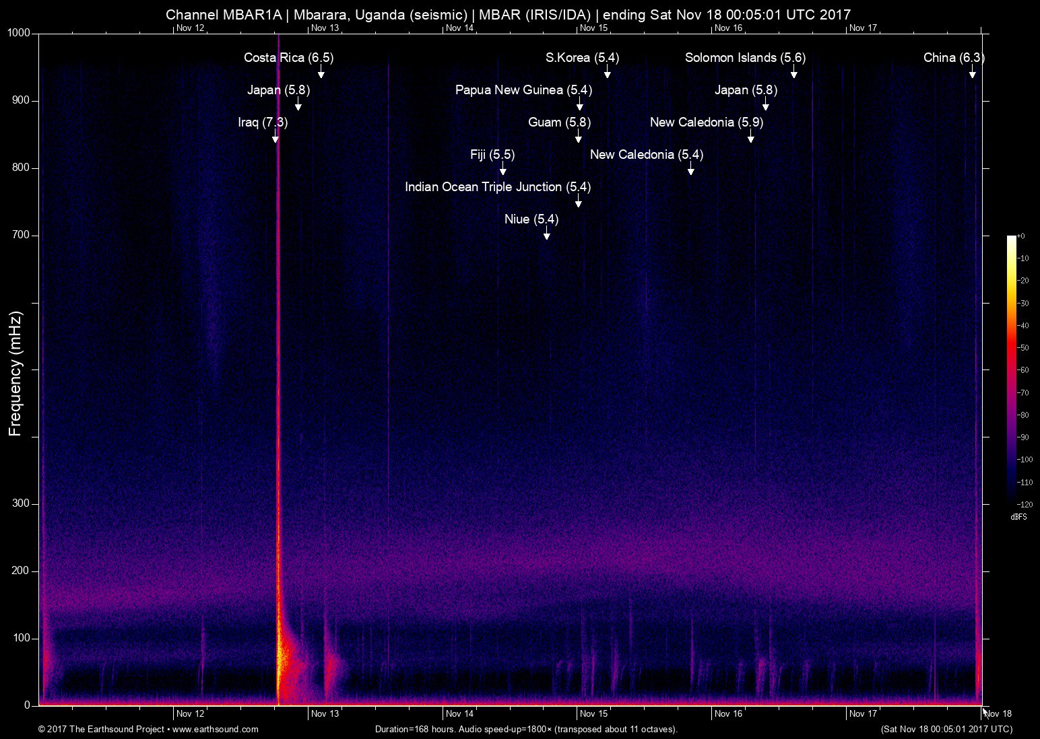Click 'Nov 13' on the top time axis
Screen dimensions: 1040x739
[325, 28]
